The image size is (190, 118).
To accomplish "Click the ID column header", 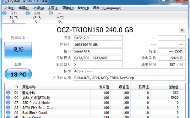I will click(x=16, y=87).
